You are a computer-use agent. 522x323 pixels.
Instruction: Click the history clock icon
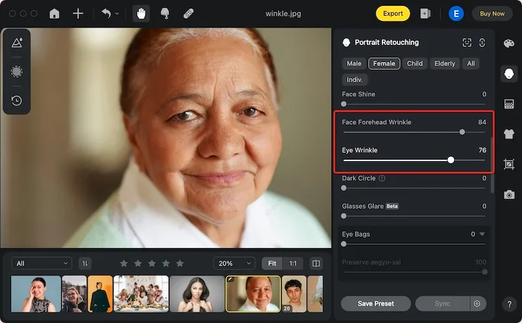click(16, 100)
